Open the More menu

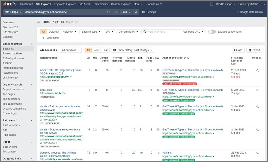[x=138, y=4]
